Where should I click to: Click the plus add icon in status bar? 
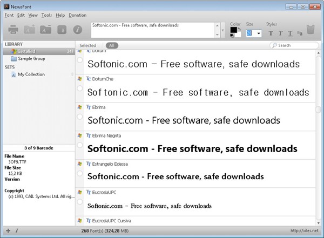8,230
